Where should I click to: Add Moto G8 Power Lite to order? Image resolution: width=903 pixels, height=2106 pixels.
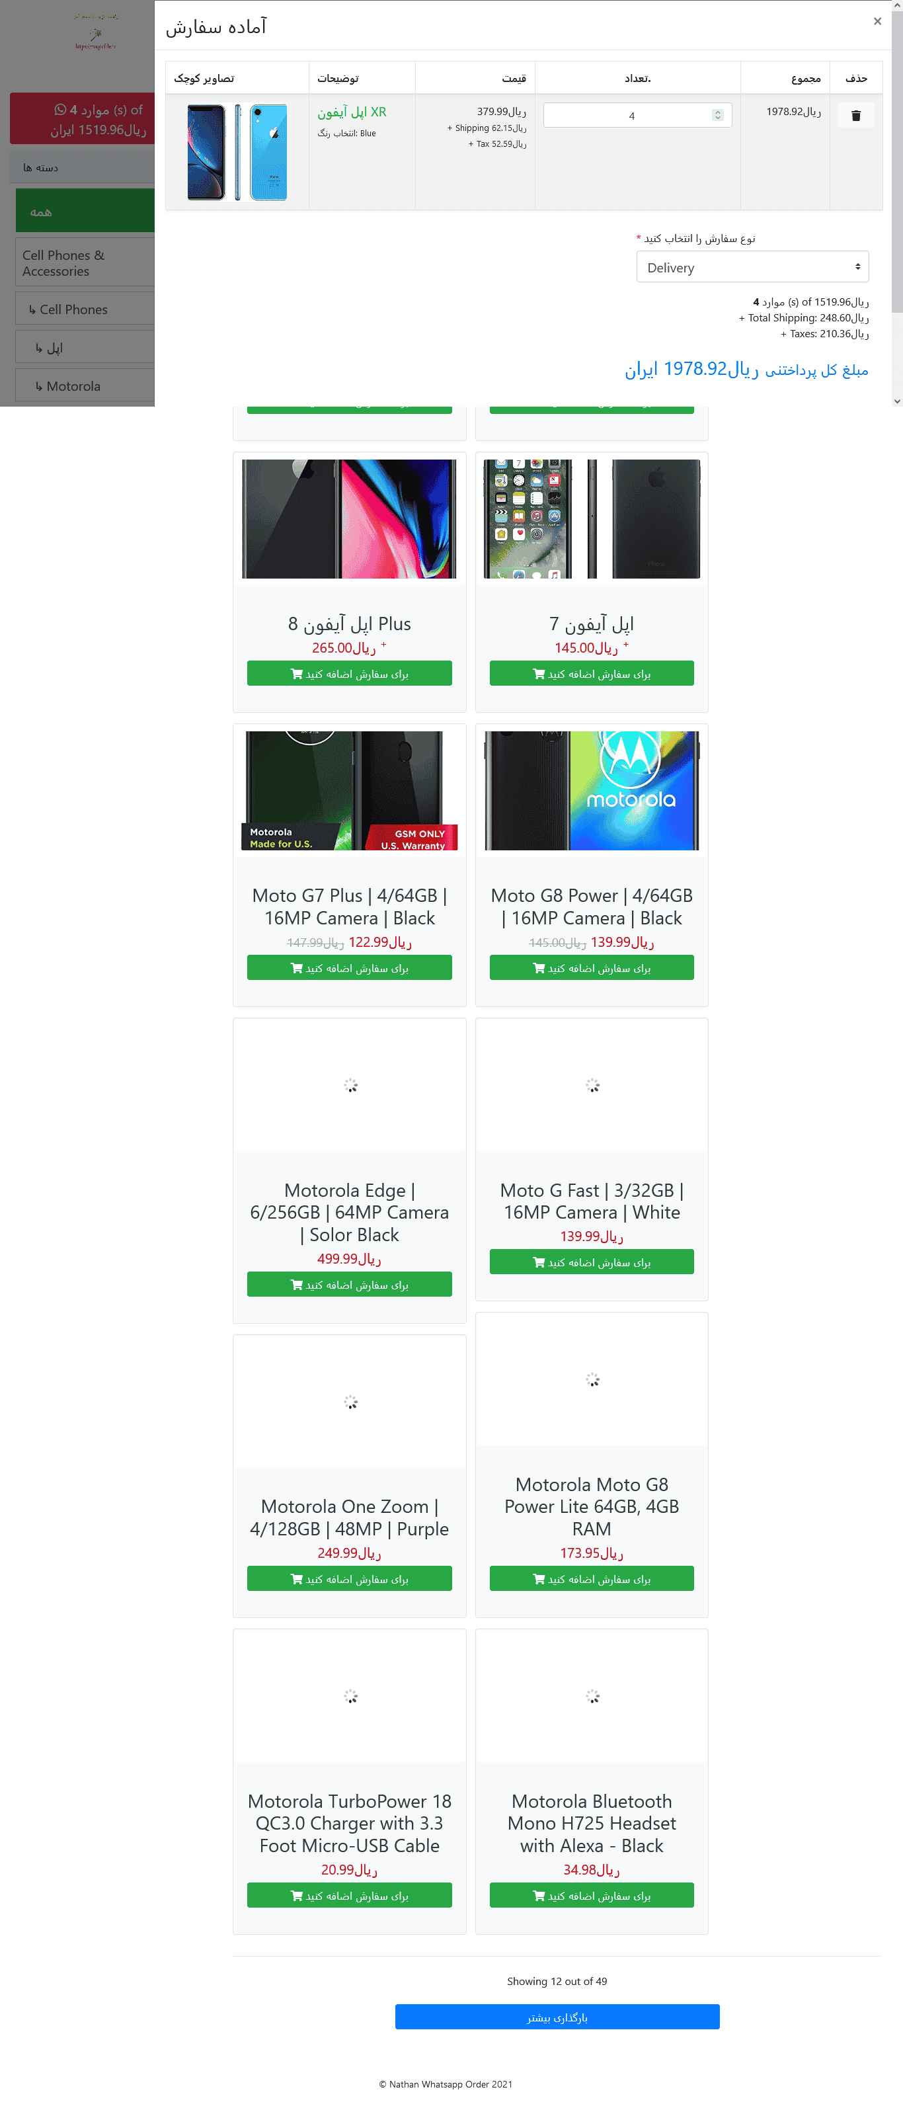point(592,1579)
